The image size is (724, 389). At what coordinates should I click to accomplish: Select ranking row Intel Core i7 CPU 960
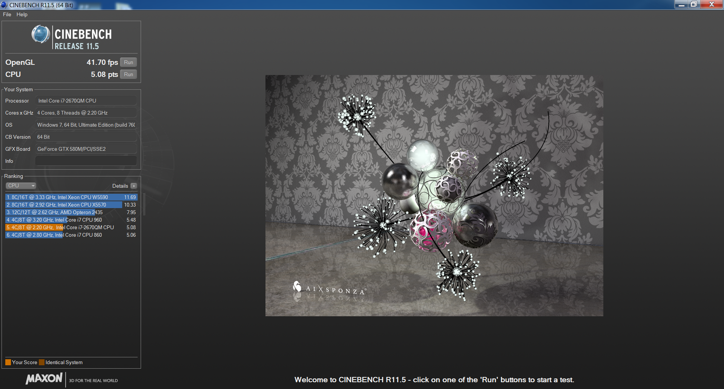click(x=71, y=220)
